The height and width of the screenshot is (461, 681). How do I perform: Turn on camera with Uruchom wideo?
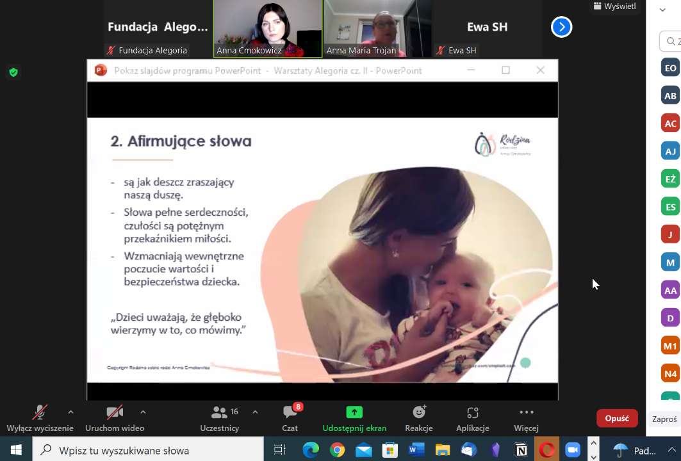pyautogui.click(x=115, y=417)
